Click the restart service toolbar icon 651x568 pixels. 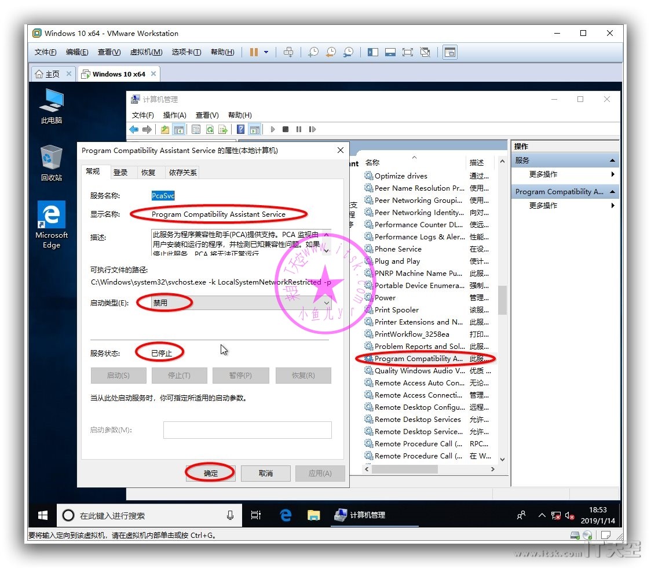click(312, 130)
